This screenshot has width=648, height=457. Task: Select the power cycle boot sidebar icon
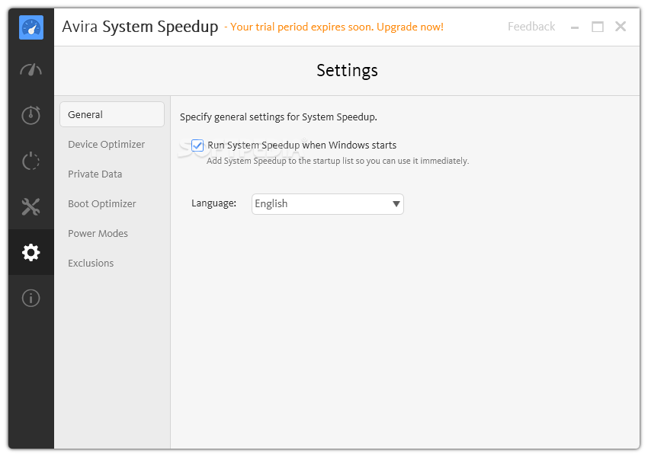click(x=31, y=161)
